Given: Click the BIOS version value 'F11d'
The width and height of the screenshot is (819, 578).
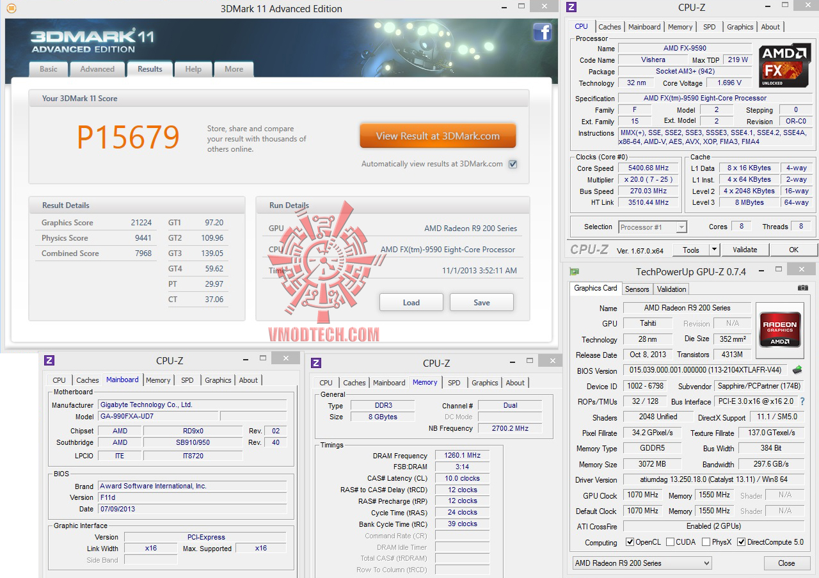Looking at the screenshot, I should (192, 497).
